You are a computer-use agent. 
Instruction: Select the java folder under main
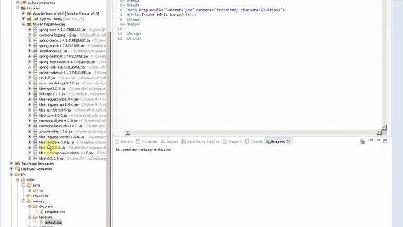[37, 185]
